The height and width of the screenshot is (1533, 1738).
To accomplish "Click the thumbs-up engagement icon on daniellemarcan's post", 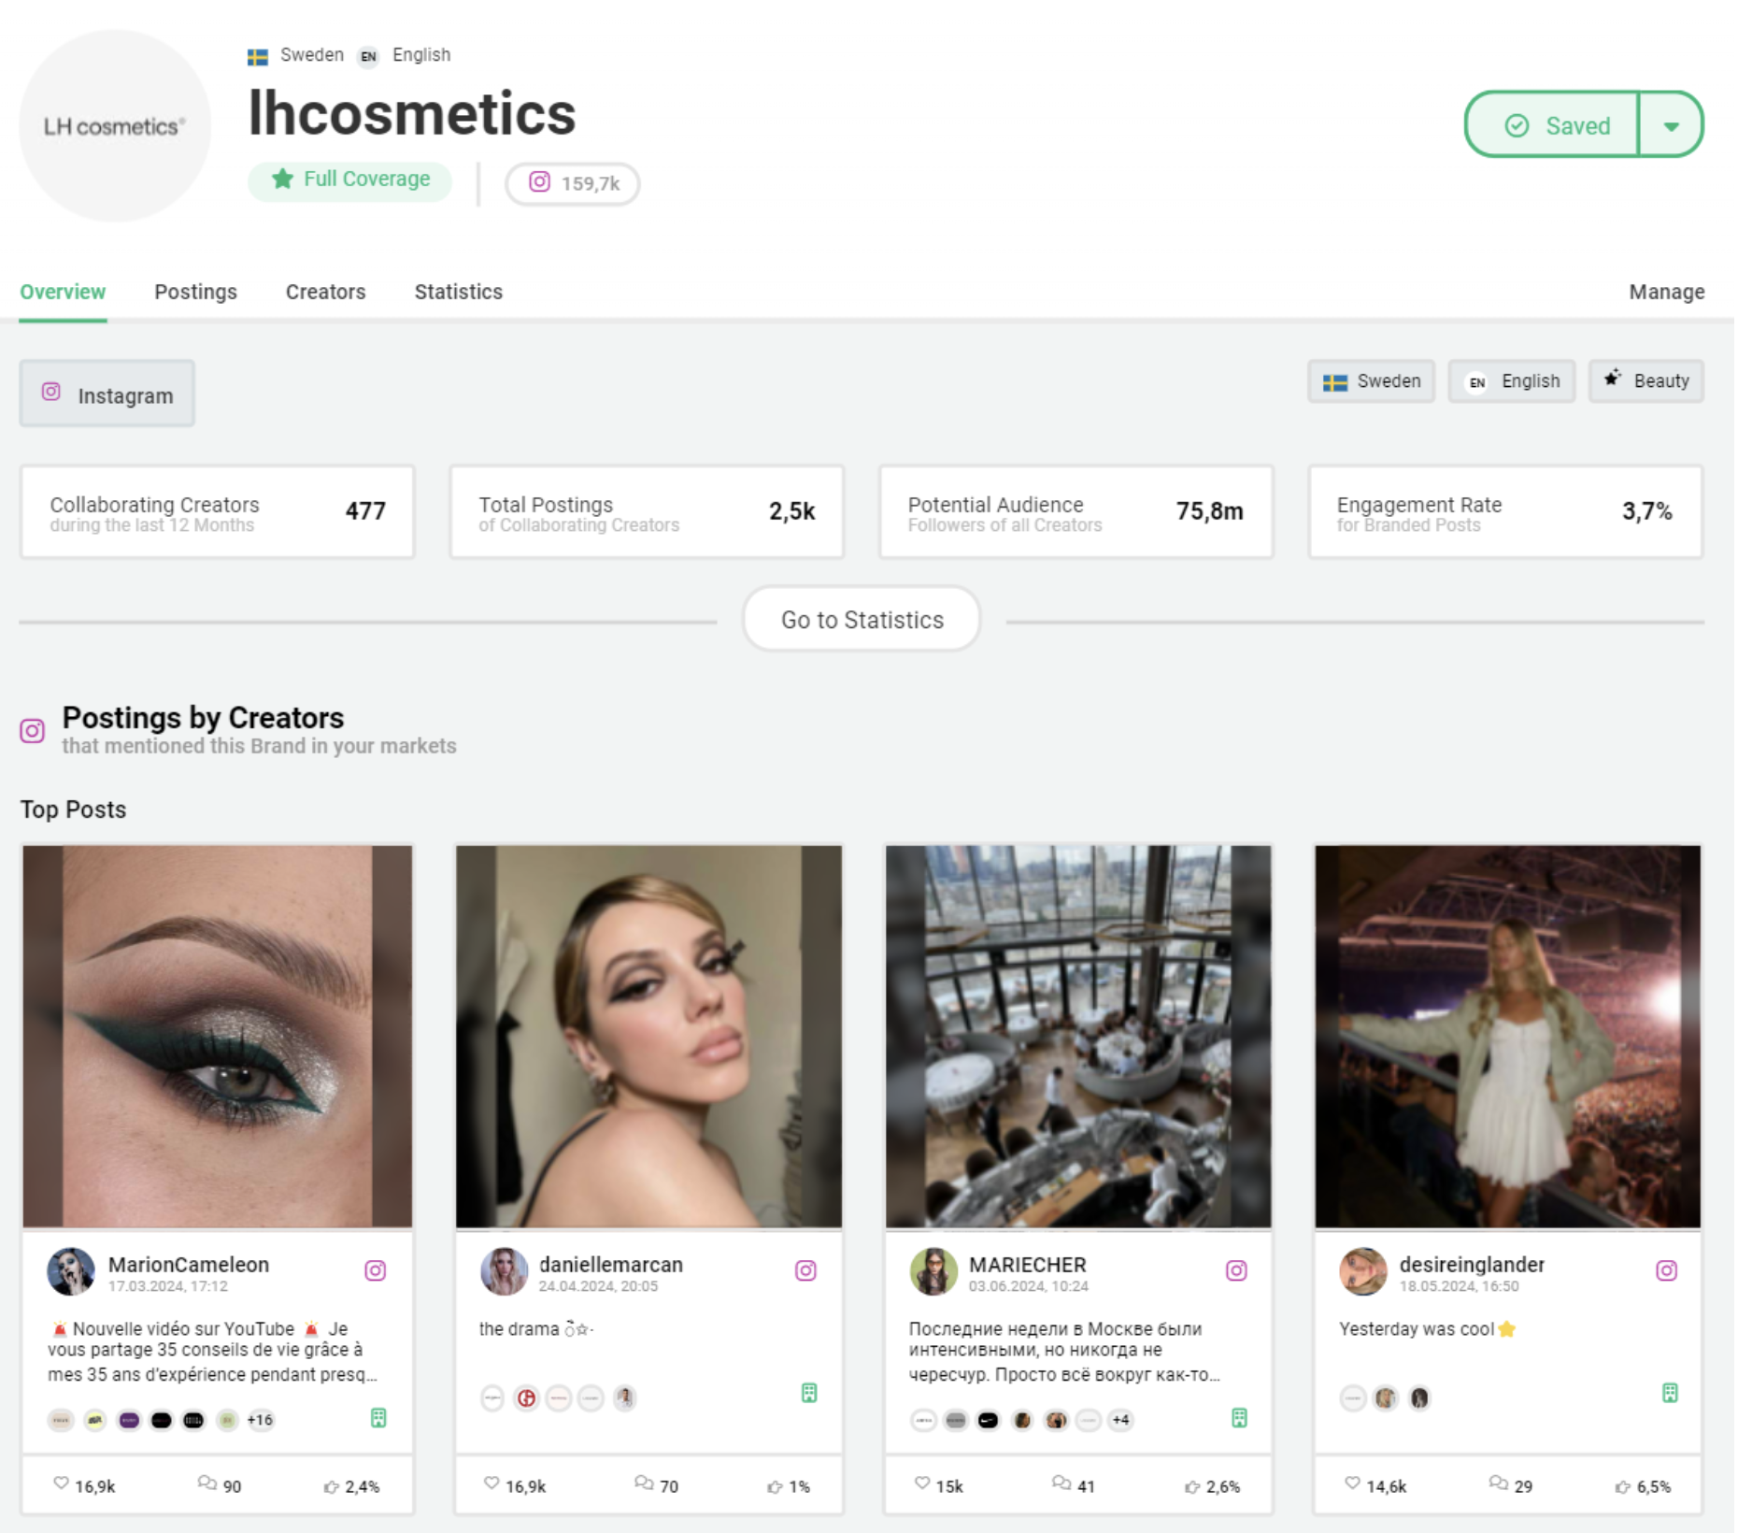I will click(773, 1484).
